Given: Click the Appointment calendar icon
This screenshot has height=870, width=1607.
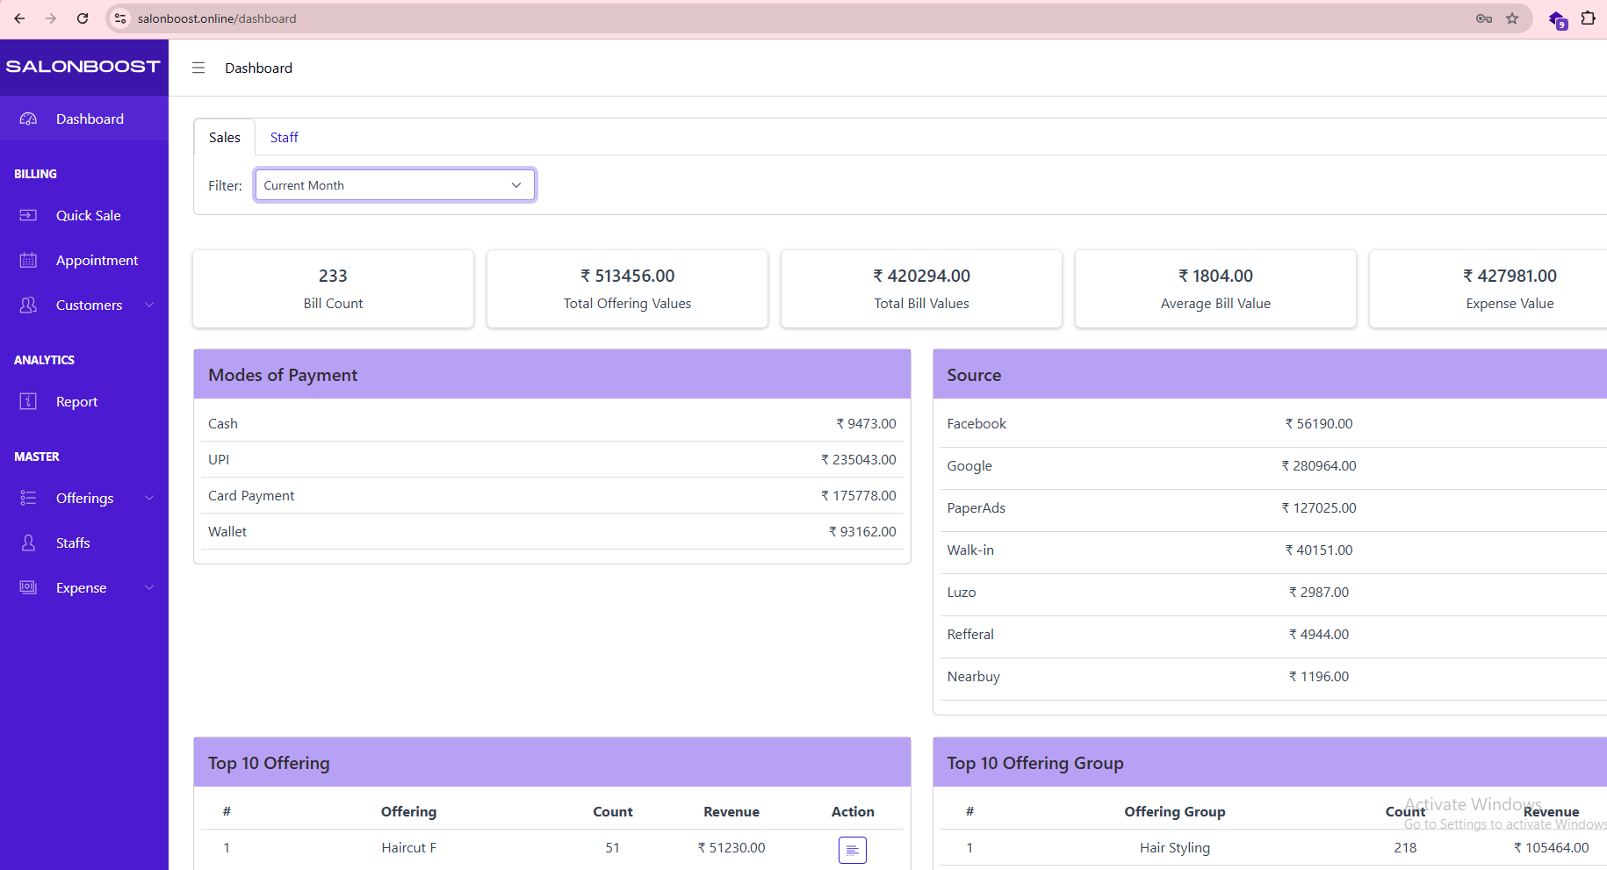Looking at the screenshot, I should (28, 260).
